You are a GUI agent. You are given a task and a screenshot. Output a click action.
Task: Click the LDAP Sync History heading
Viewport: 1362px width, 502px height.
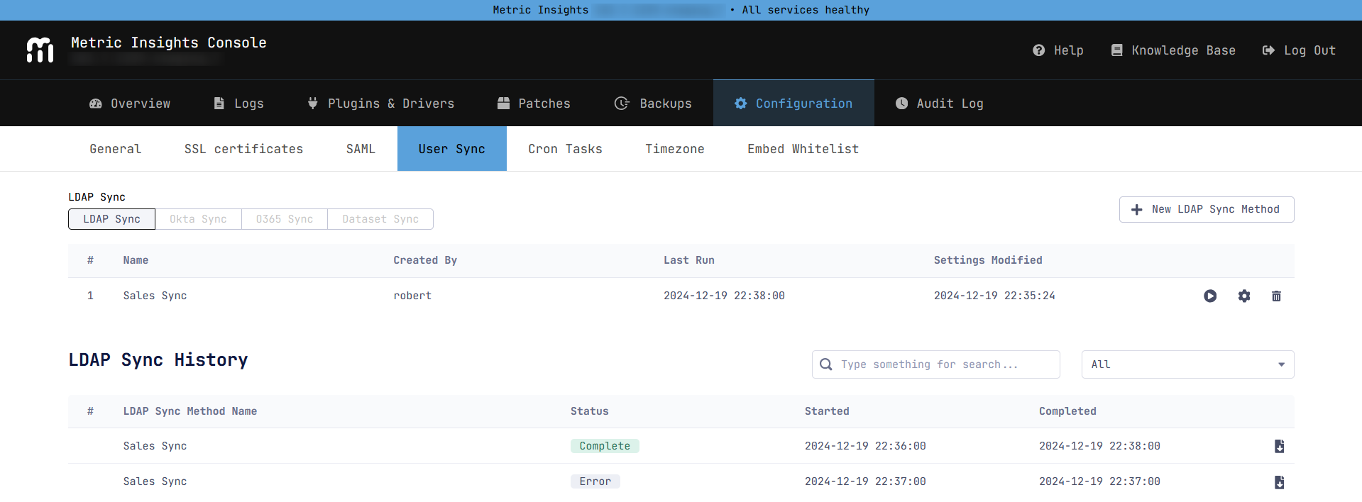pyautogui.click(x=158, y=360)
